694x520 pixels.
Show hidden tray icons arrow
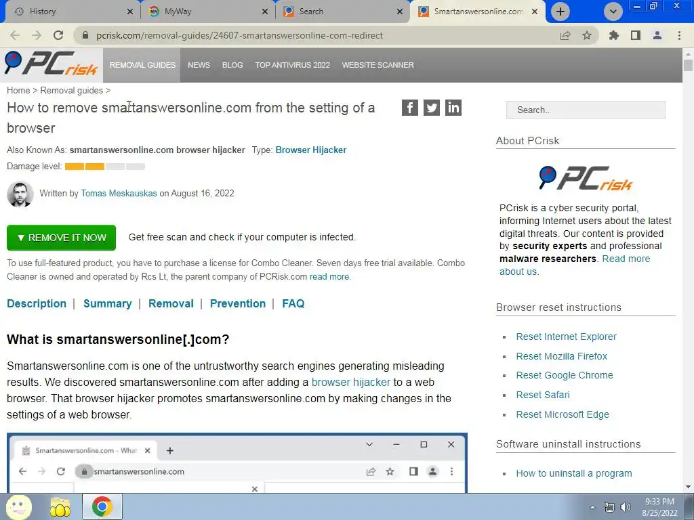pos(592,507)
